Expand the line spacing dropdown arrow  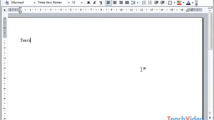tap(137, 3)
